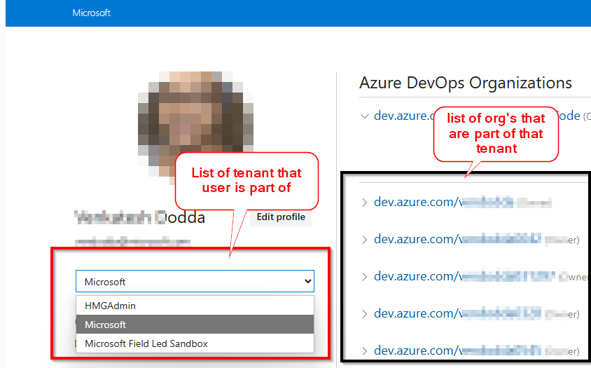Select HMGAdmin from the tenant list
The width and height of the screenshot is (591, 368).
click(195, 306)
